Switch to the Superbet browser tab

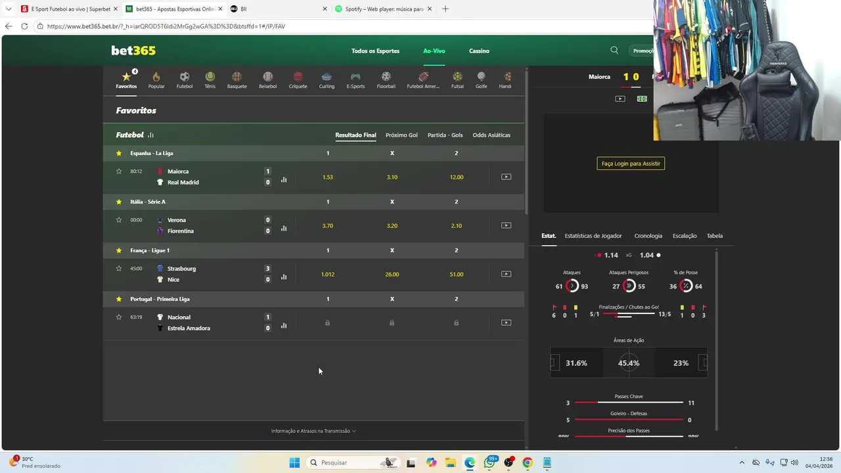68,9
